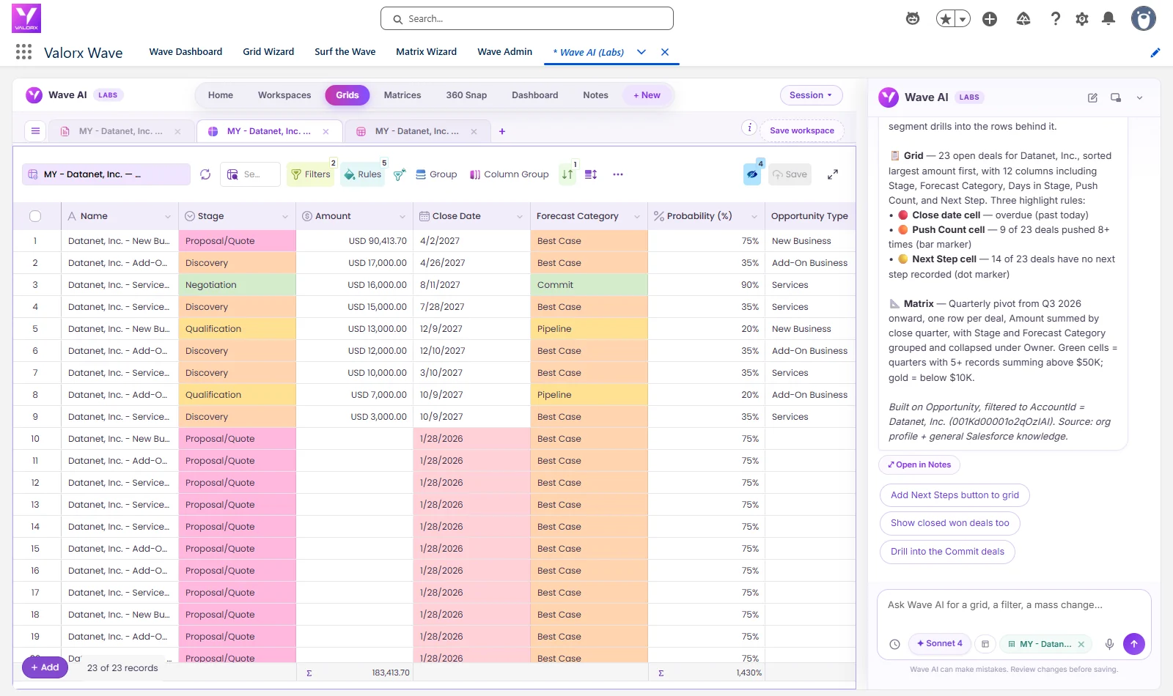
Task: Expand grid to full screen
Action: pyautogui.click(x=833, y=174)
